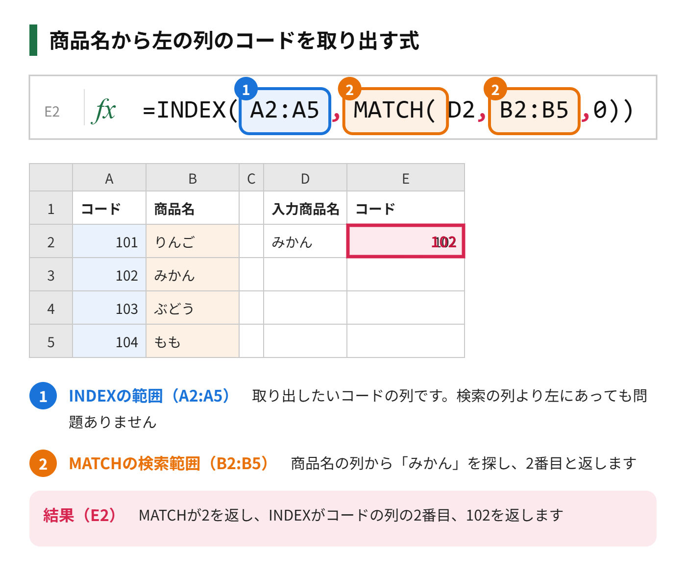
Task: Select column C header
Action: (251, 178)
